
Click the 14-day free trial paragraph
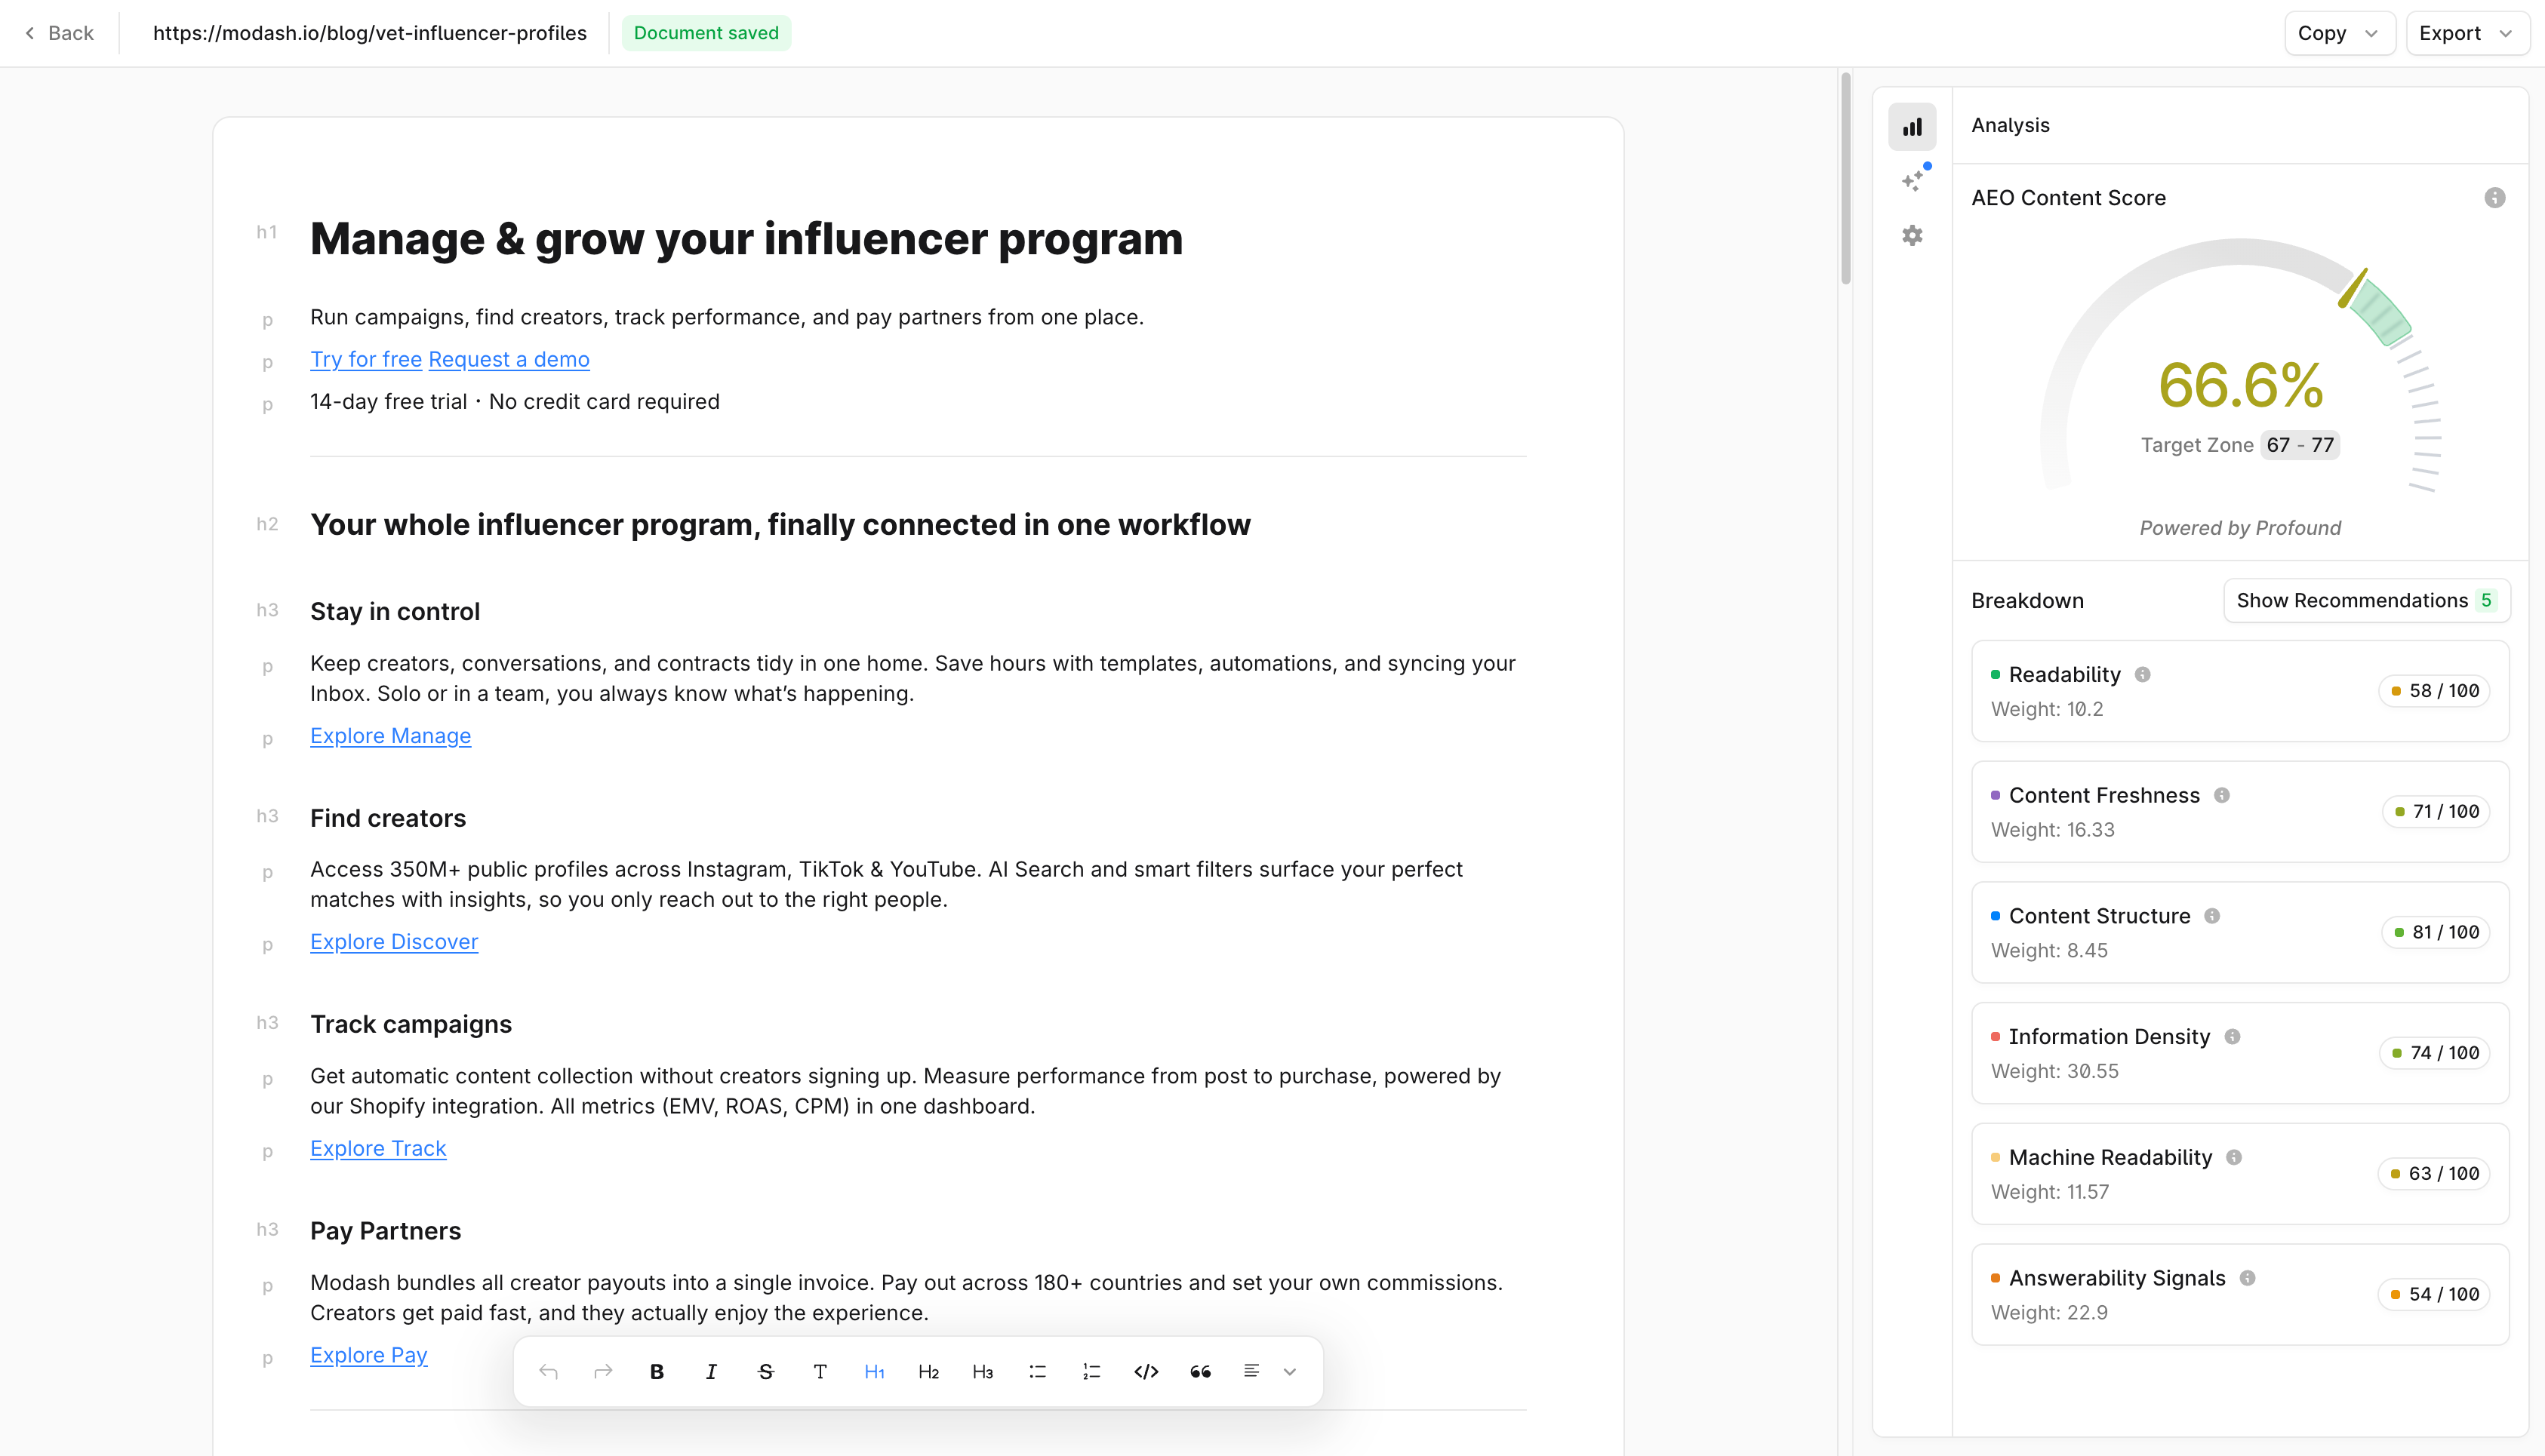pyautogui.click(x=514, y=402)
